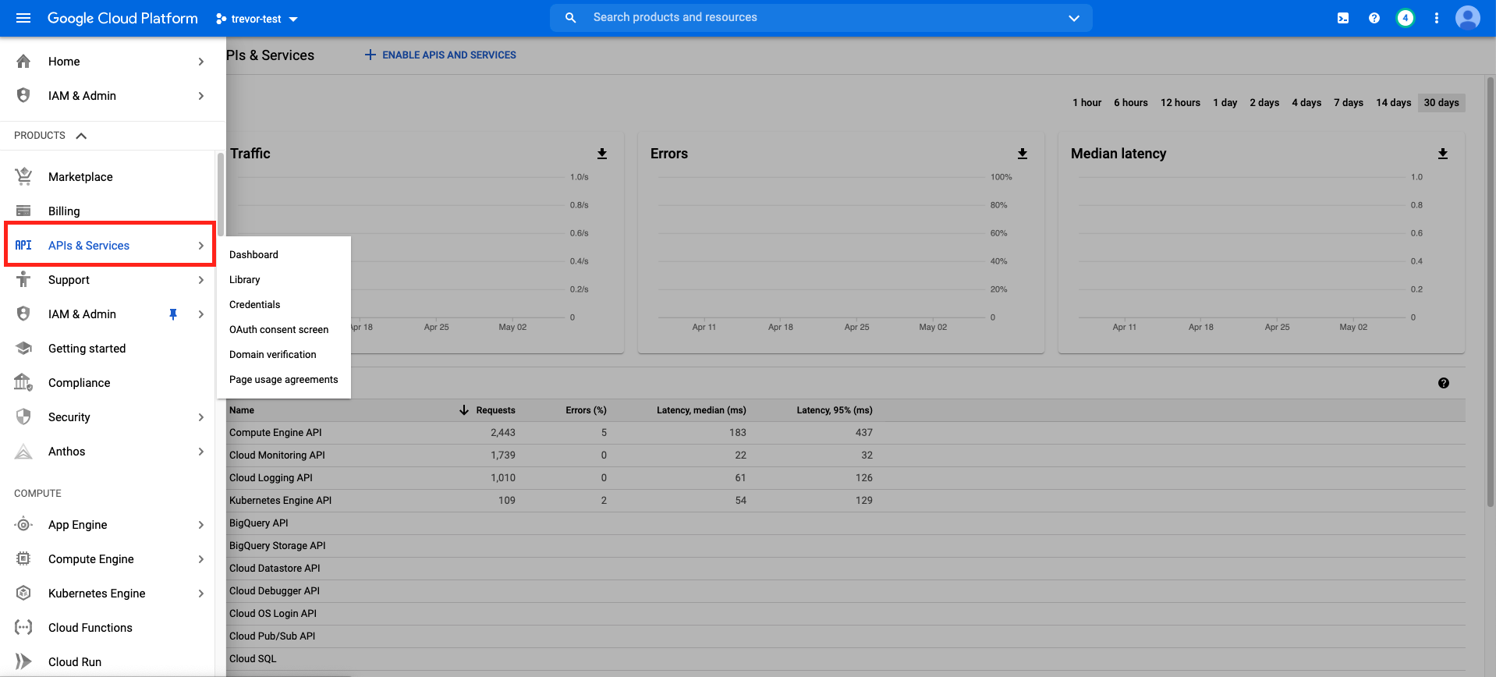
Task: Open the BigQuery API link
Action: click(259, 523)
